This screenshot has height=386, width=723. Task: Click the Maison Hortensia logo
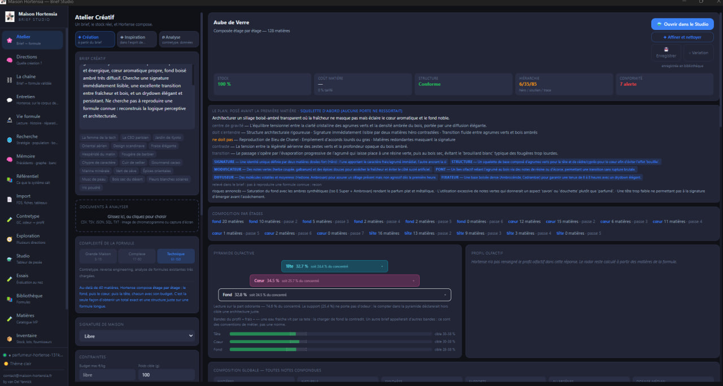tap(10, 16)
